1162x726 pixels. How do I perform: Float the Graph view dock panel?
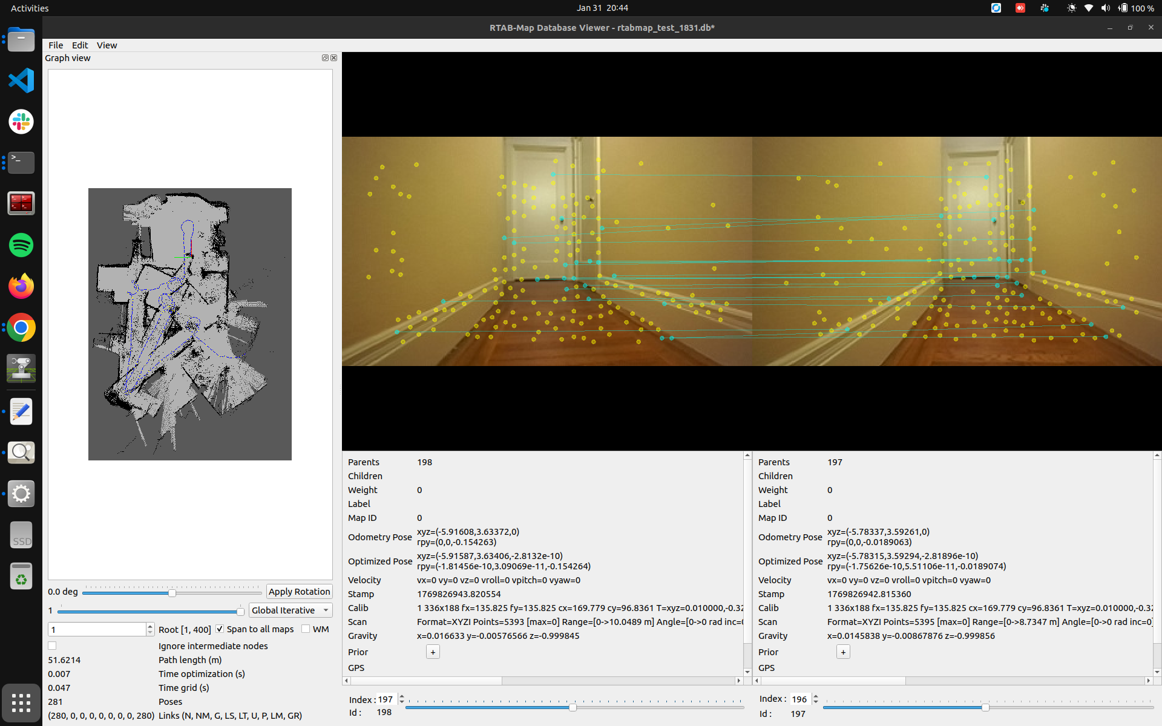pos(325,58)
